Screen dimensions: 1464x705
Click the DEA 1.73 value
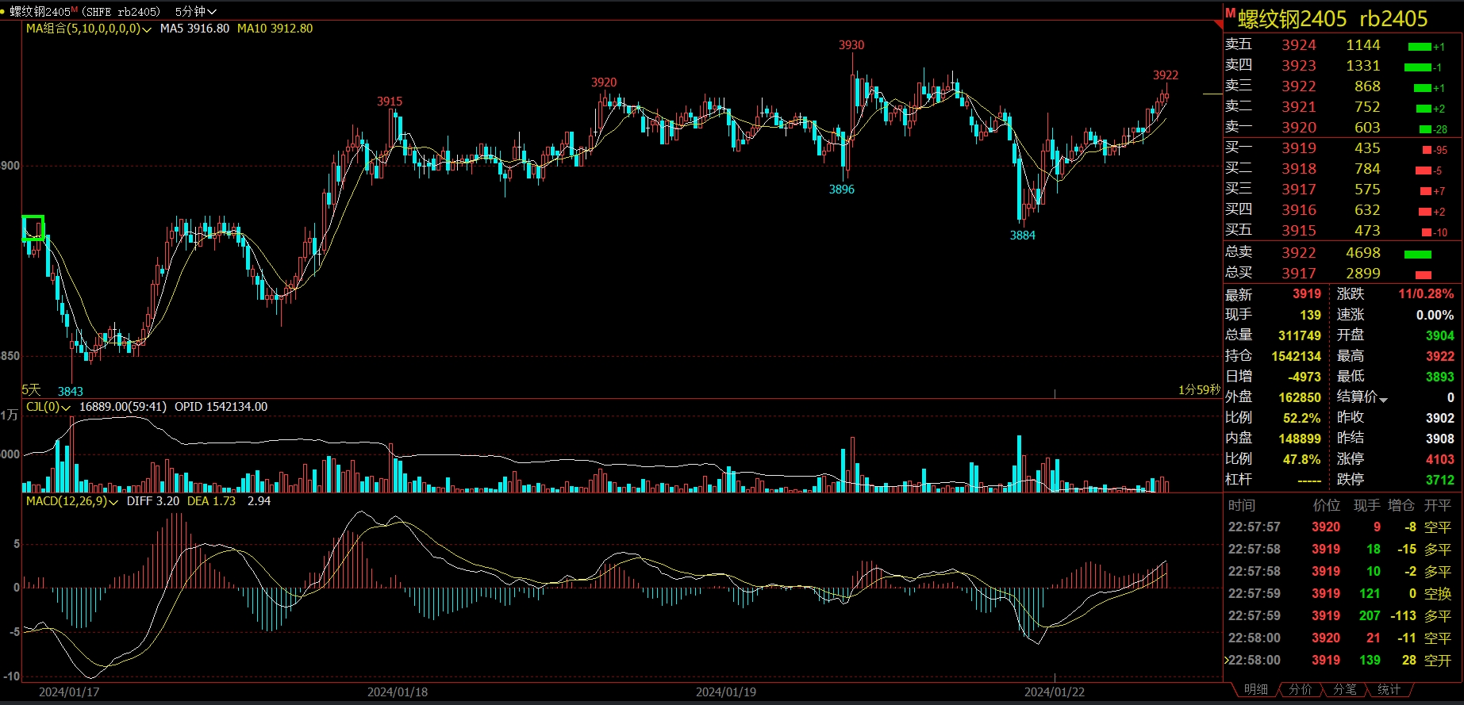point(211,501)
